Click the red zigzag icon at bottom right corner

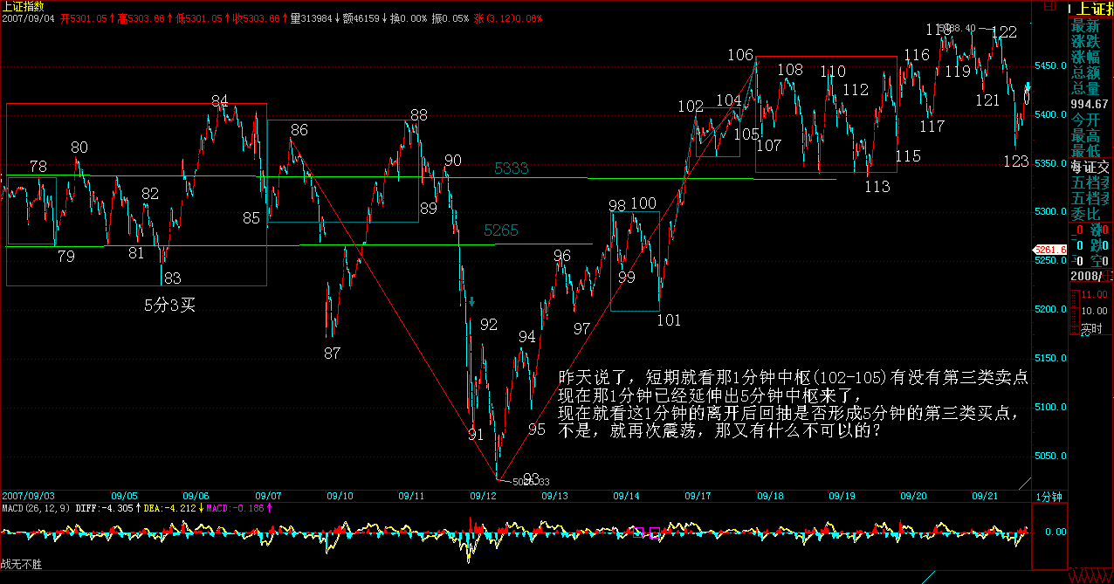click(x=1091, y=576)
